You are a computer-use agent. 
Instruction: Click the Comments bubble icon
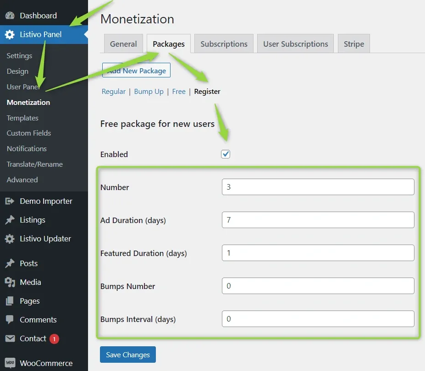point(10,320)
